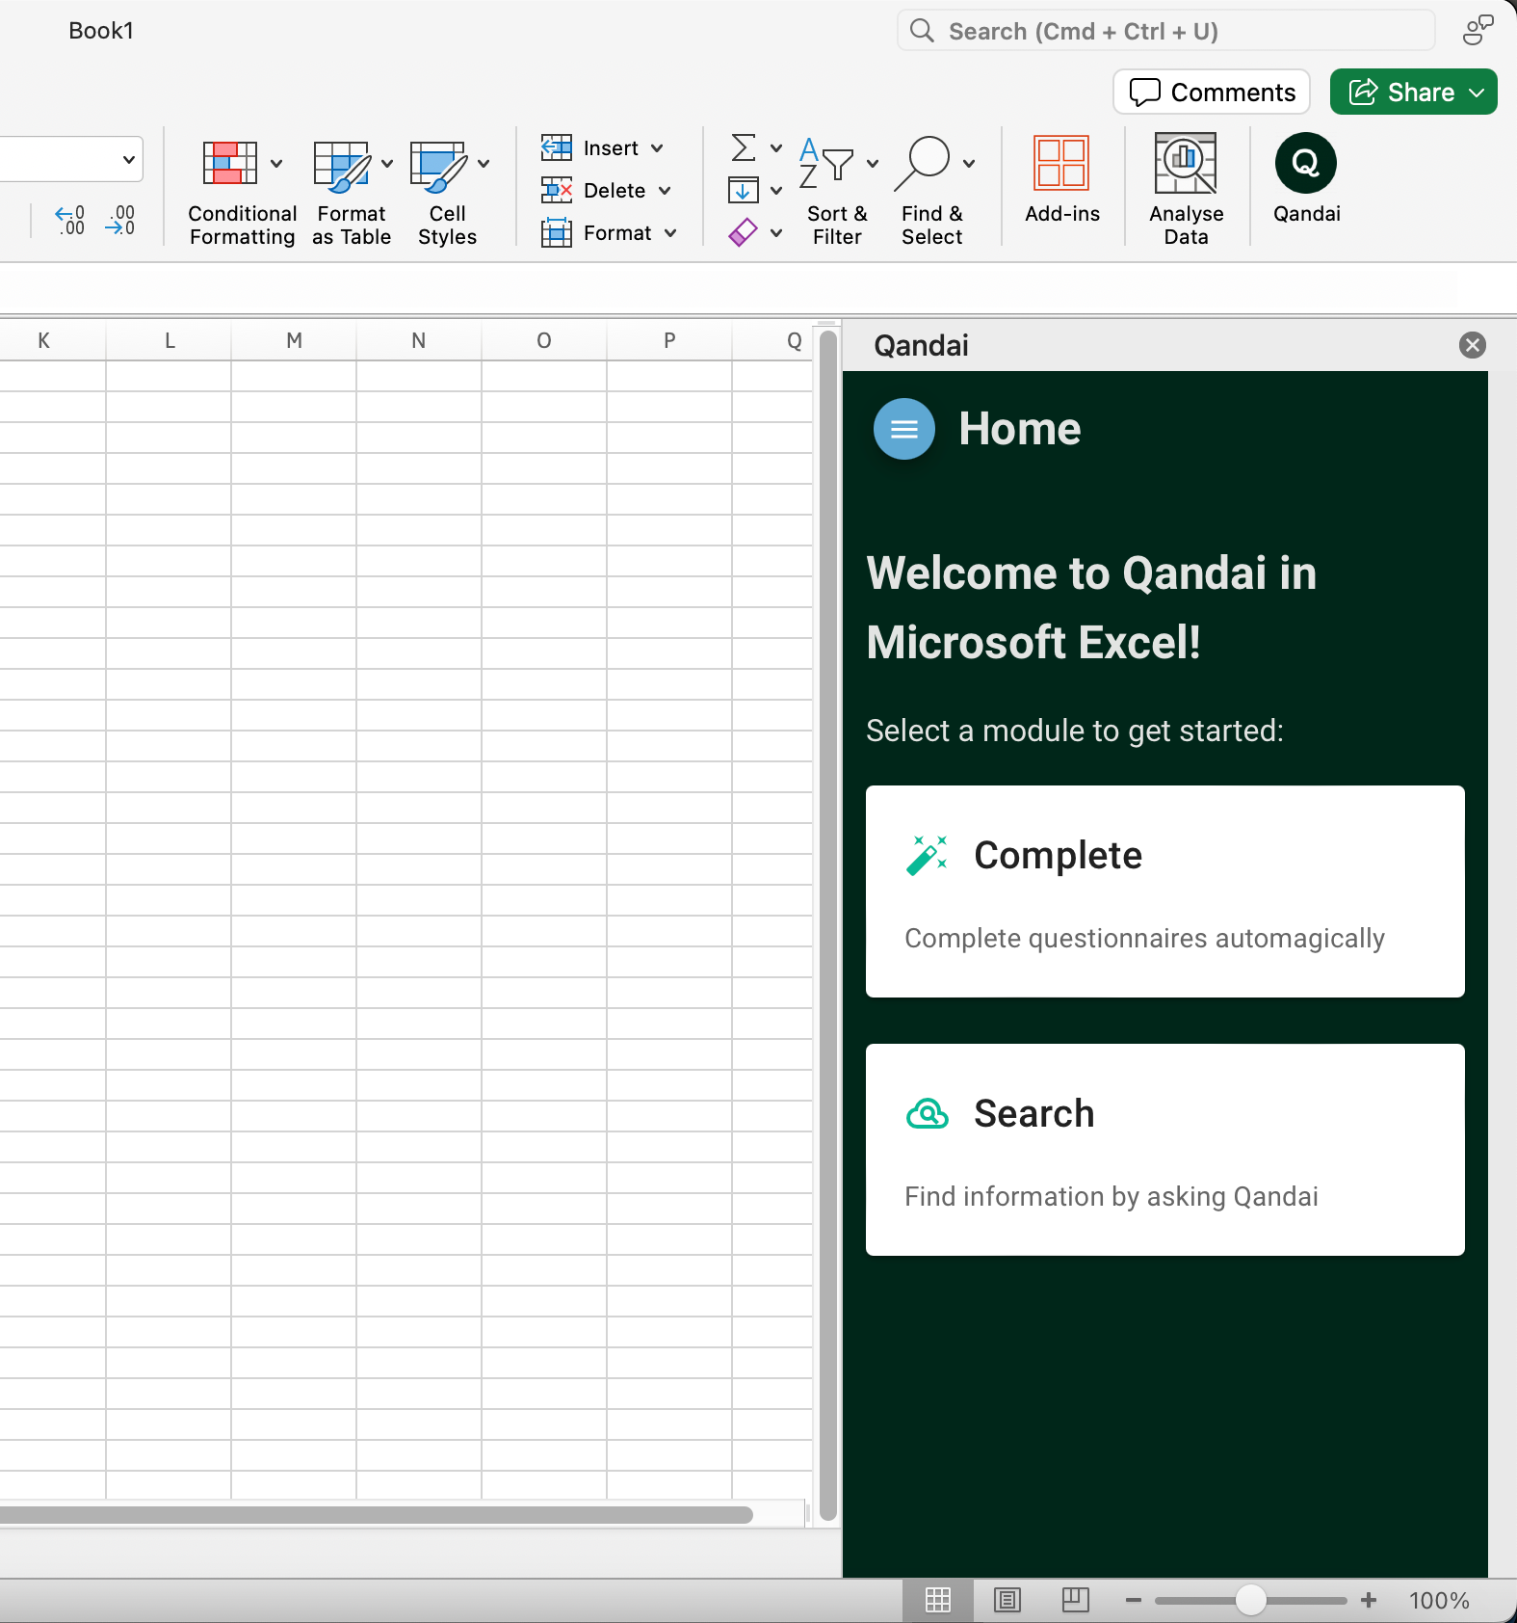The width and height of the screenshot is (1517, 1623).
Task: Click the Insert cells icon
Action: pyautogui.click(x=557, y=147)
